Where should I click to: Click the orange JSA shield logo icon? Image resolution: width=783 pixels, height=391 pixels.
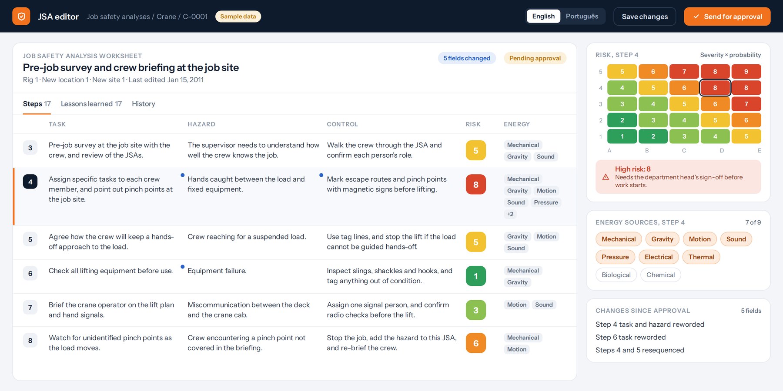pos(21,17)
